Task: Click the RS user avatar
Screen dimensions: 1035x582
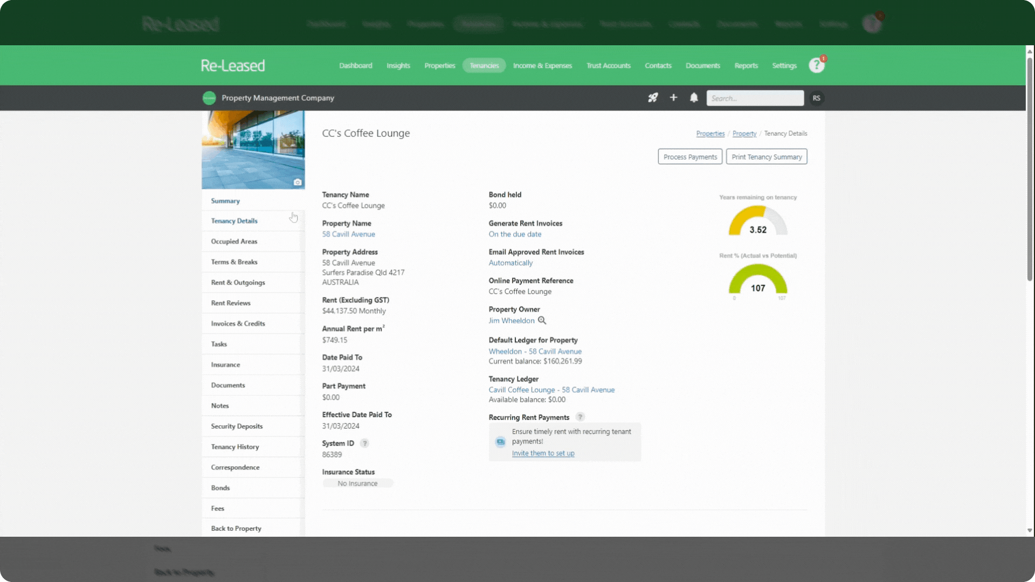Action: 816,98
